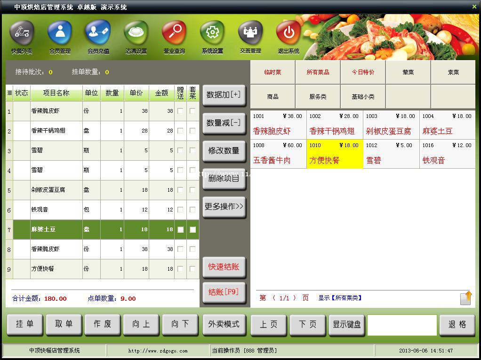Select the 荤菜 category tab
481x360 pixels.
click(x=408, y=72)
